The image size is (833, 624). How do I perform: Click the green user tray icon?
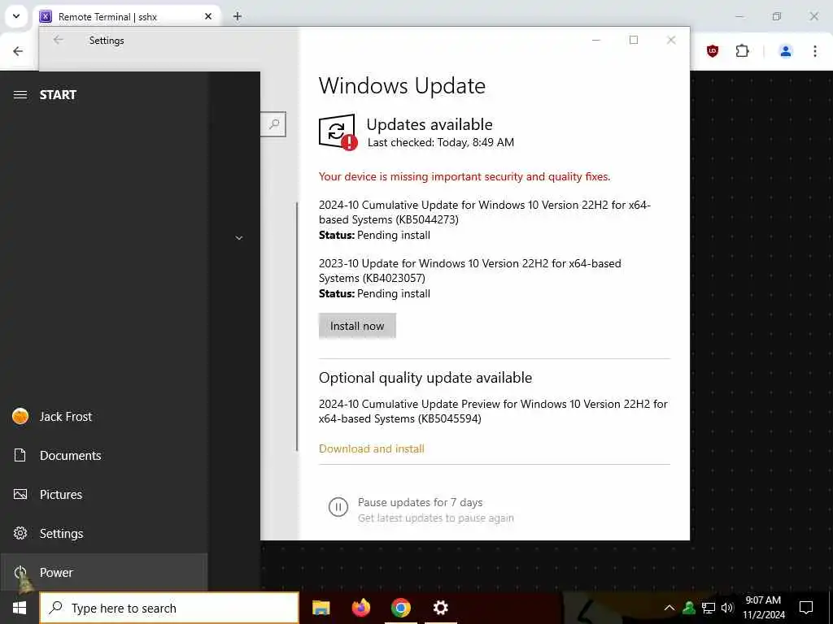pyautogui.click(x=689, y=608)
